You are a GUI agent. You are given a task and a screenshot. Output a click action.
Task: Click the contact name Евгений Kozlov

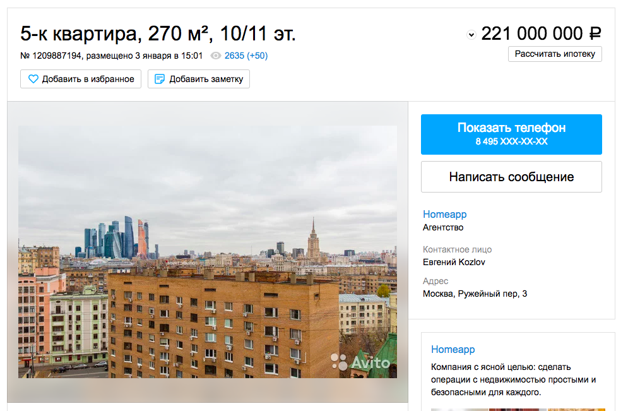coord(454,262)
